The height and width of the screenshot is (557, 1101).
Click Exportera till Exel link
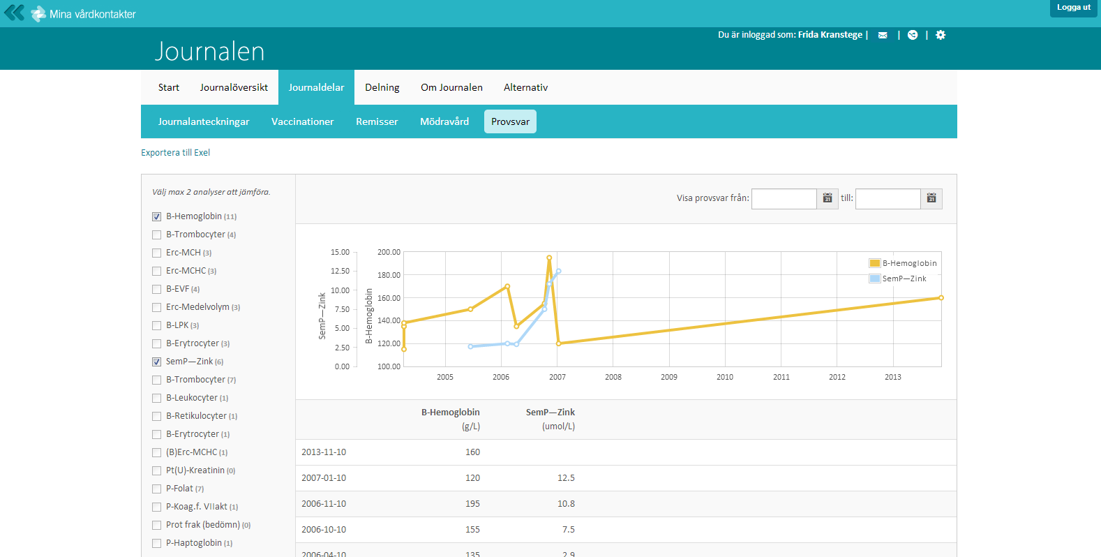click(x=175, y=153)
